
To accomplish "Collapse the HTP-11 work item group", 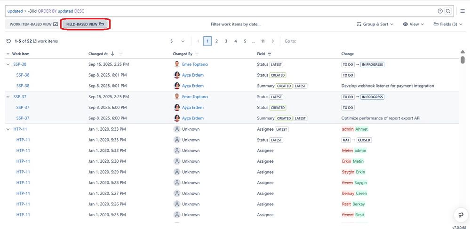I will pyautogui.click(x=8, y=129).
